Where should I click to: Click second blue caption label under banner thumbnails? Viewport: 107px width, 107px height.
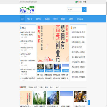49,71
